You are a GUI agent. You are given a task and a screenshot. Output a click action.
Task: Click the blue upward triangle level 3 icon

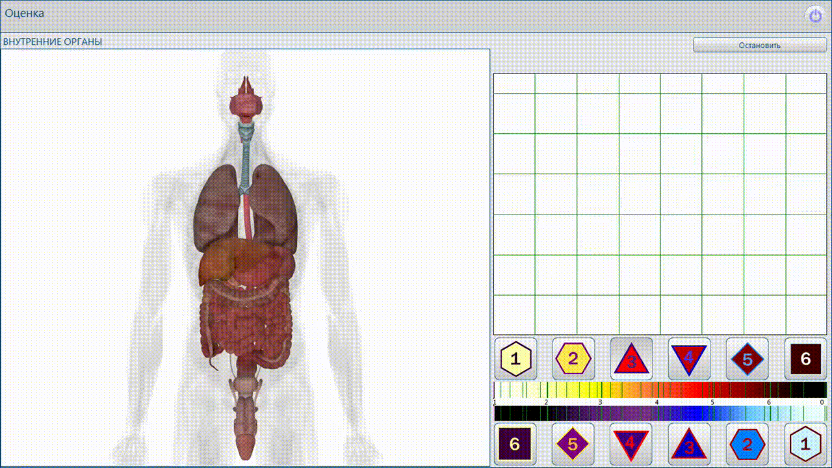pyautogui.click(x=689, y=444)
